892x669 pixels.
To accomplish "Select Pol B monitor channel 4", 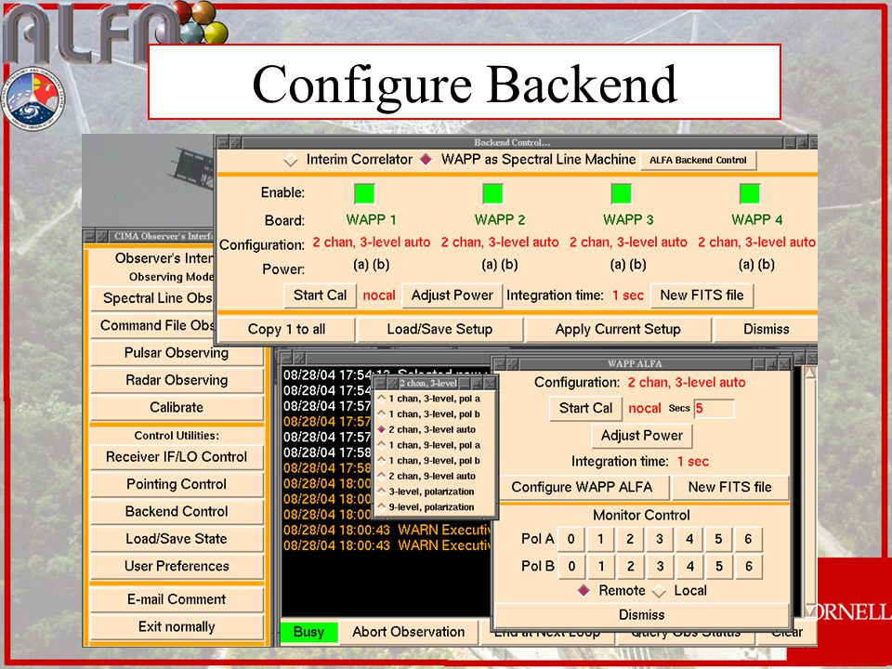I will 689,567.
